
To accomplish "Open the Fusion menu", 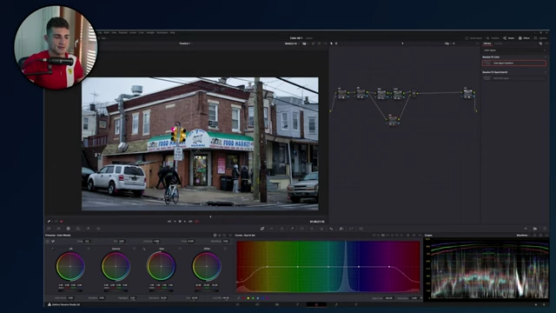I will pos(133,33).
